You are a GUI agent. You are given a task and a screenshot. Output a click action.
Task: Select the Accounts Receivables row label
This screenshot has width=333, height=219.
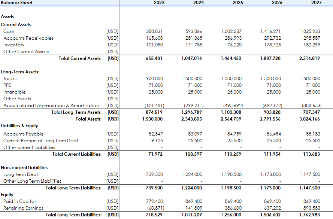click(28, 38)
